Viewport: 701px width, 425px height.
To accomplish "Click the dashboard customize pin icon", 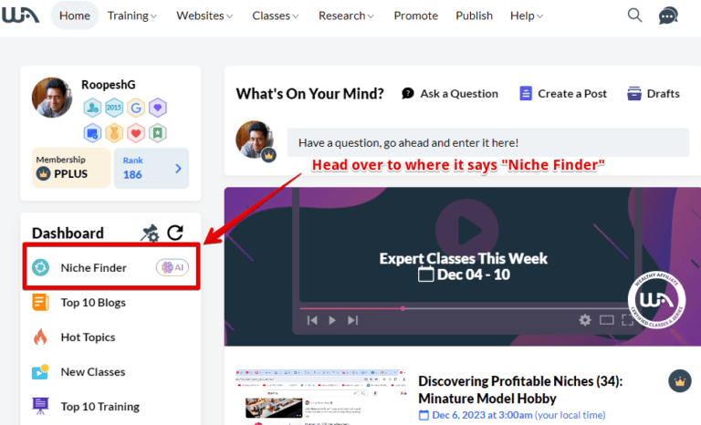I will (x=150, y=233).
